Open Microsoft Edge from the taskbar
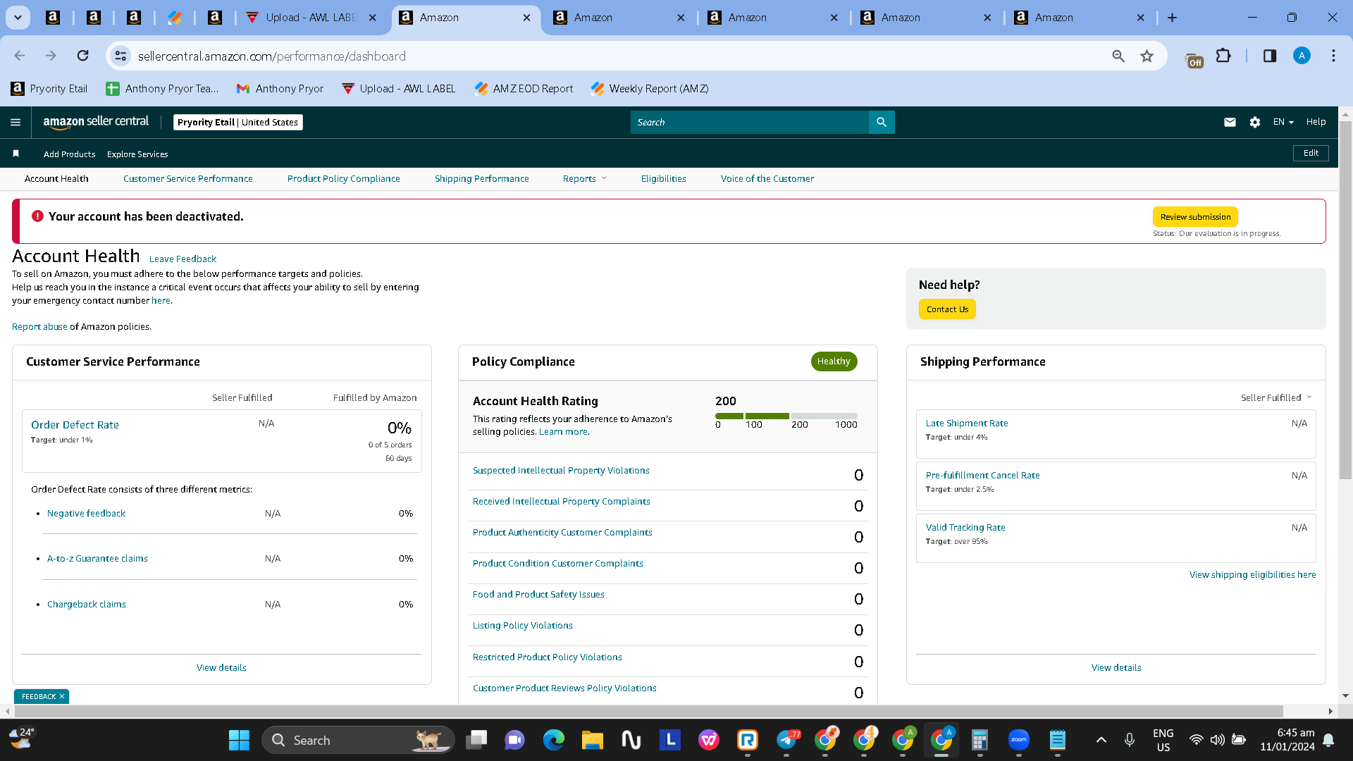Image resolution: width=1353 pixels, height=761 pixels. click(x=554, y=740)
